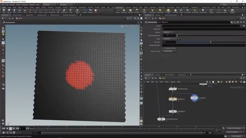Switch to the Performance Monitor tab
This screenshot has height=138, width=246.
coord(171,15)
